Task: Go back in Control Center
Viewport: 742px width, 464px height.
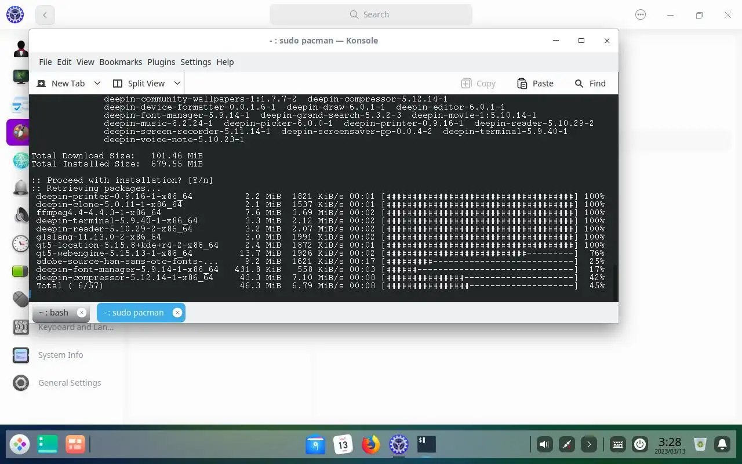Action: (45, 15)
